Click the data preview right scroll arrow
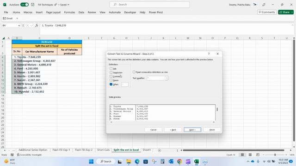Screen dimensions: 296x166 click(x=214, y=122)
